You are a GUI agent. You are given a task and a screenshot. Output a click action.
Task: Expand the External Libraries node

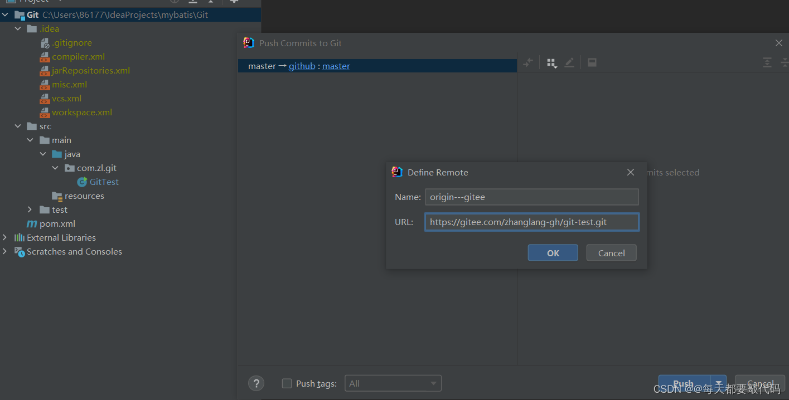coord(5,238)
